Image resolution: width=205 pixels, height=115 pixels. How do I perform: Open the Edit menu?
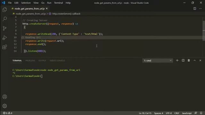[x=16, y=3]
